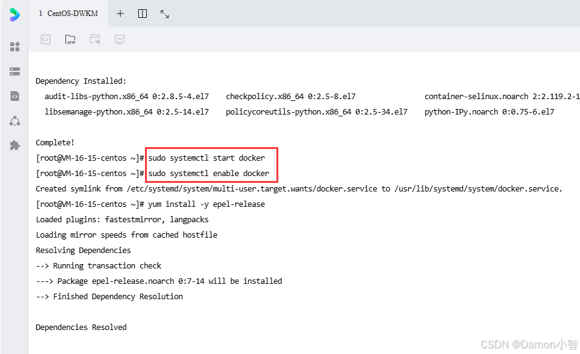
Task: Open the monitor chart icon
Action: tap(120, 39)
